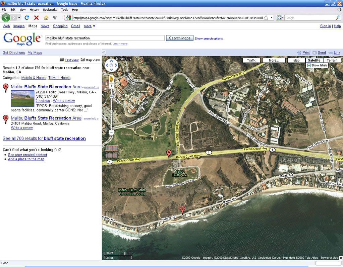This screenshot has height=267, width=343.
Task: Click Add a place to the map
Action: click(x=26, y=159)
